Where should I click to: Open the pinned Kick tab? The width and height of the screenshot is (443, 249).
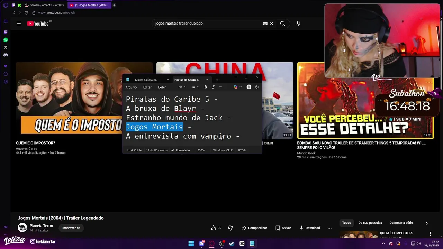tap(19, 5)
